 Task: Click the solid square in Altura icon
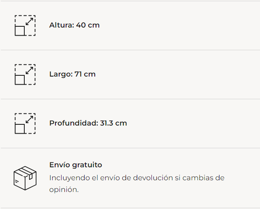click(20, 31)
